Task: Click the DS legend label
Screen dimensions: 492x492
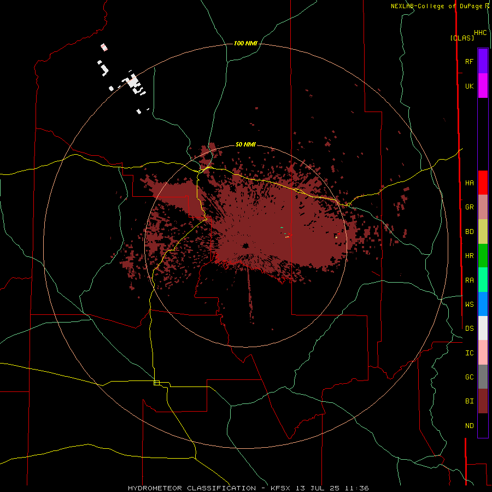Action: coord(469,328)
